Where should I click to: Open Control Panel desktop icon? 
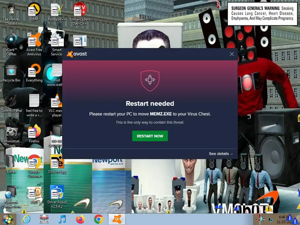tap(11, 103)
